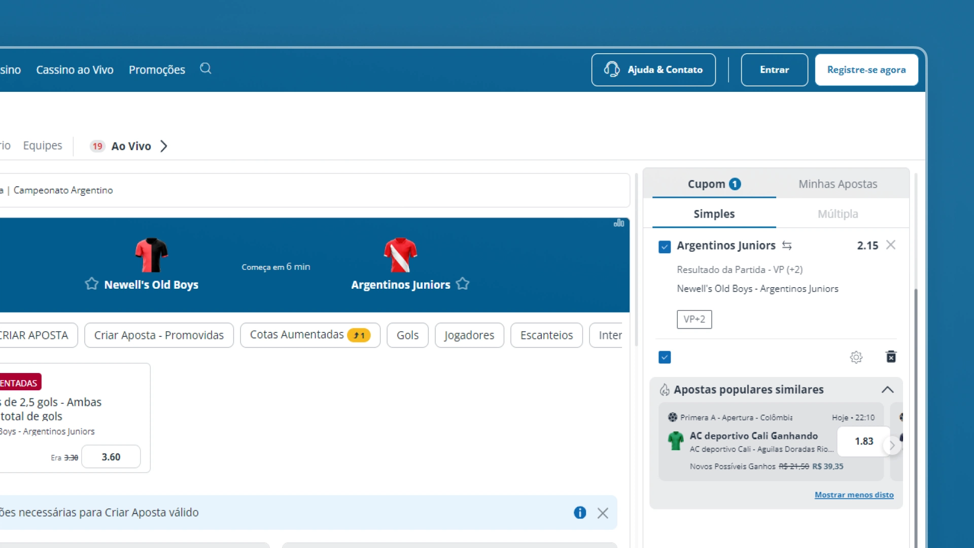Click the headset icon in Ajuda & Contato
The width and height of the screenshot is (974, 548).
[612, 70]
